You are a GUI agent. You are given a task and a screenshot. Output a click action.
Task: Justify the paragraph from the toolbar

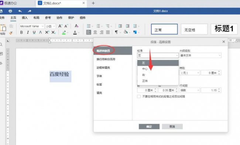108,32
